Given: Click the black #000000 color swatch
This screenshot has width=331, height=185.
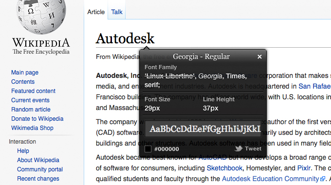Looking at the screenshot, I should coord(148,149).
